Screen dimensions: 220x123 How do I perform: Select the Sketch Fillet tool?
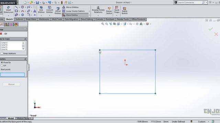(29, 15)
